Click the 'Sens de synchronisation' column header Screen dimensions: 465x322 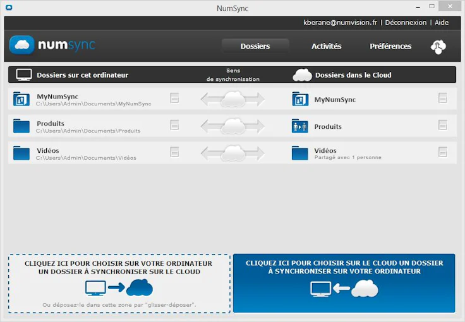[233, 75]
